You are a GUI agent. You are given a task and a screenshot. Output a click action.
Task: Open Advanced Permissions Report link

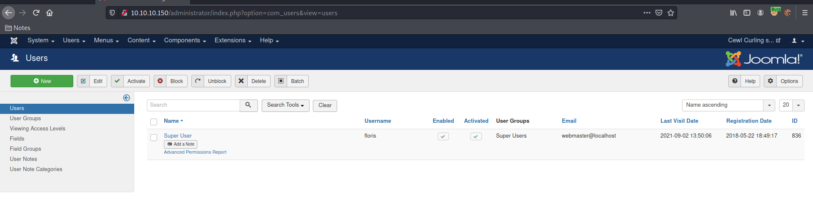(x=195, y=152)
